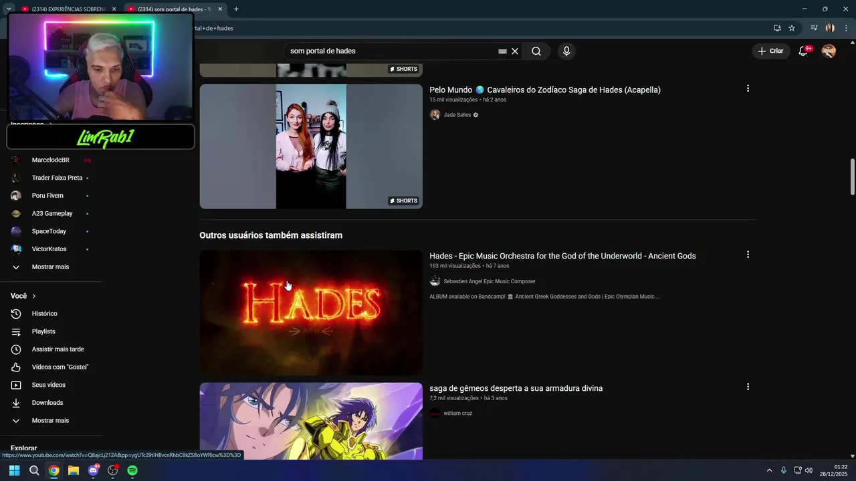Open a new Chrome tab
Image resolution: width=856 pixels, height=481 pixels.
[236, 9]
